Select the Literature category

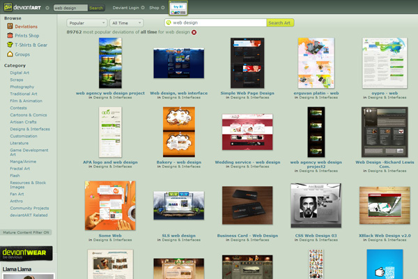coord(20,143)
